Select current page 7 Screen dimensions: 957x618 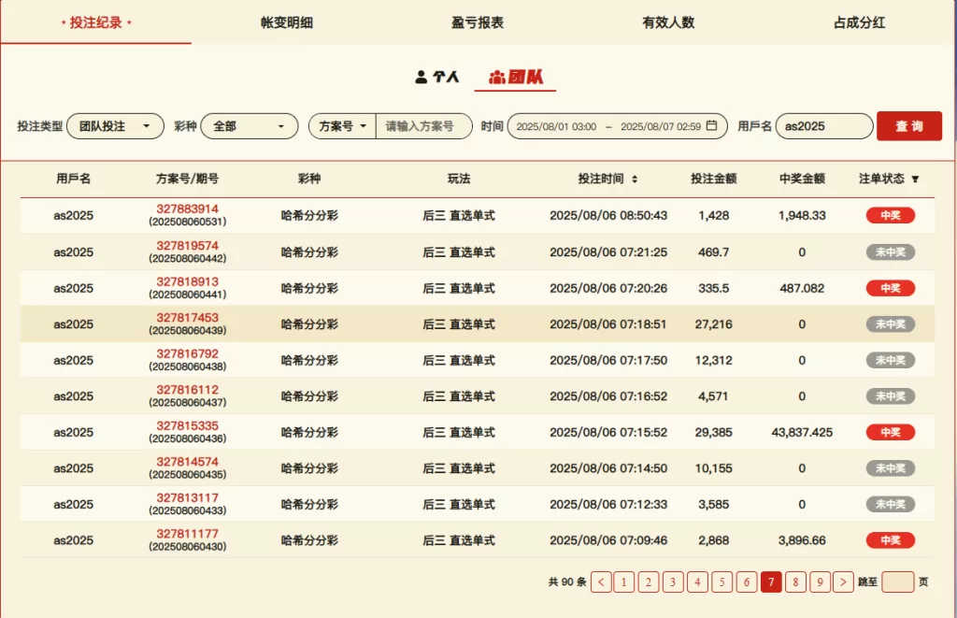771,582
